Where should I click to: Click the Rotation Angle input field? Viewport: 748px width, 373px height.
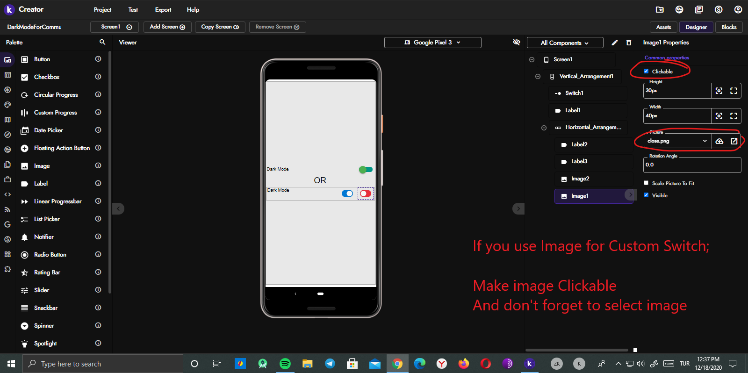point(692,165)
